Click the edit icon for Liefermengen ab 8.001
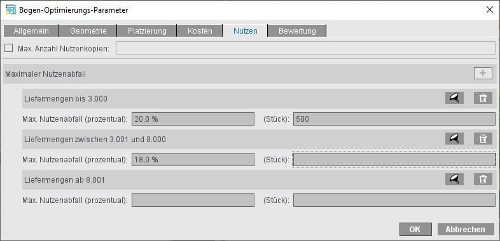500x241 pixels. [454, 179]
